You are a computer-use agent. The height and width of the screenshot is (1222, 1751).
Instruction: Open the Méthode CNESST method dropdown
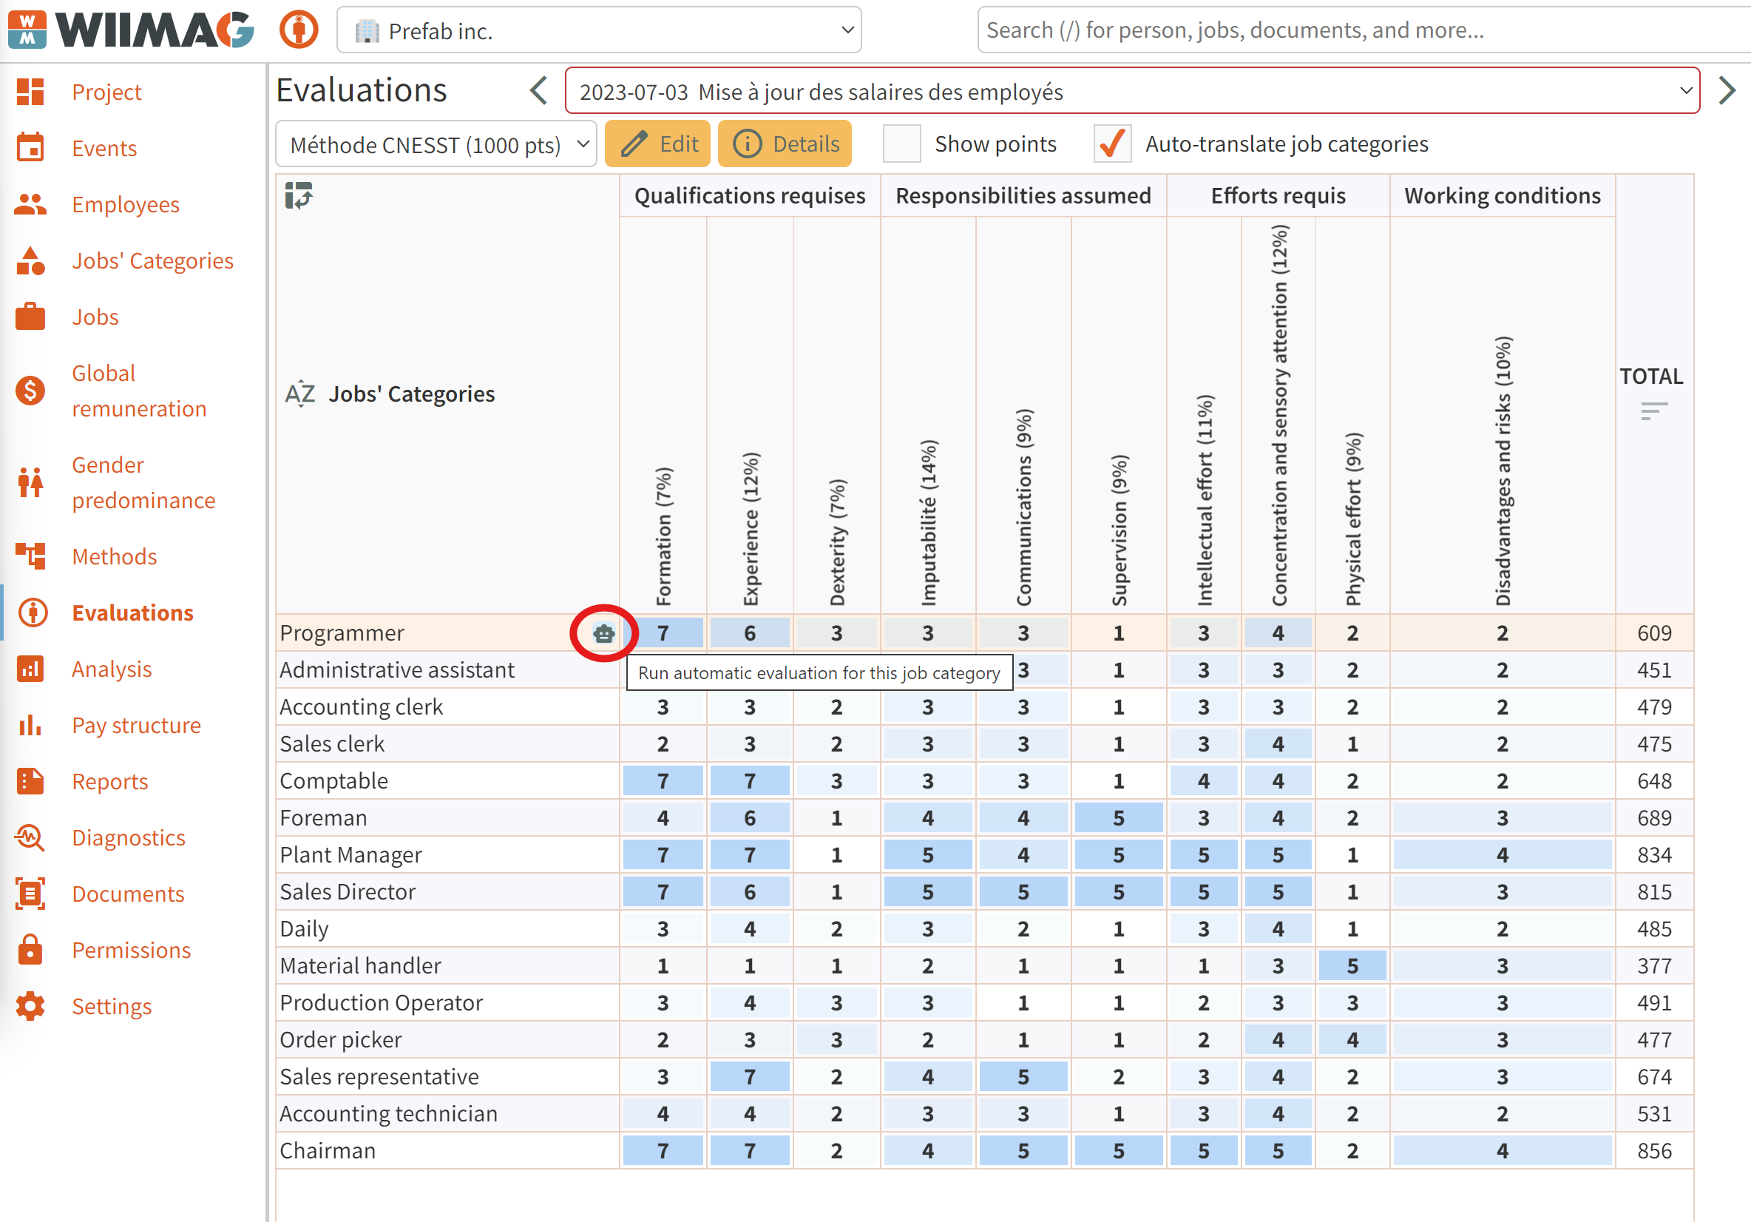pos(436,144)
